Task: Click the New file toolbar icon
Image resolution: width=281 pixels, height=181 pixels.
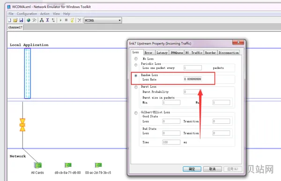Action: 9,20
